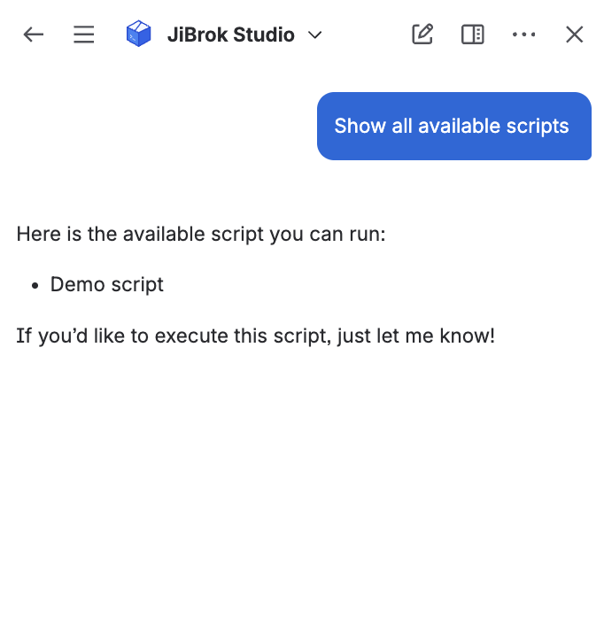Click the JiBrok Studio title text
The width and height of the screenshot is (604, 641).
coord(230,35)
